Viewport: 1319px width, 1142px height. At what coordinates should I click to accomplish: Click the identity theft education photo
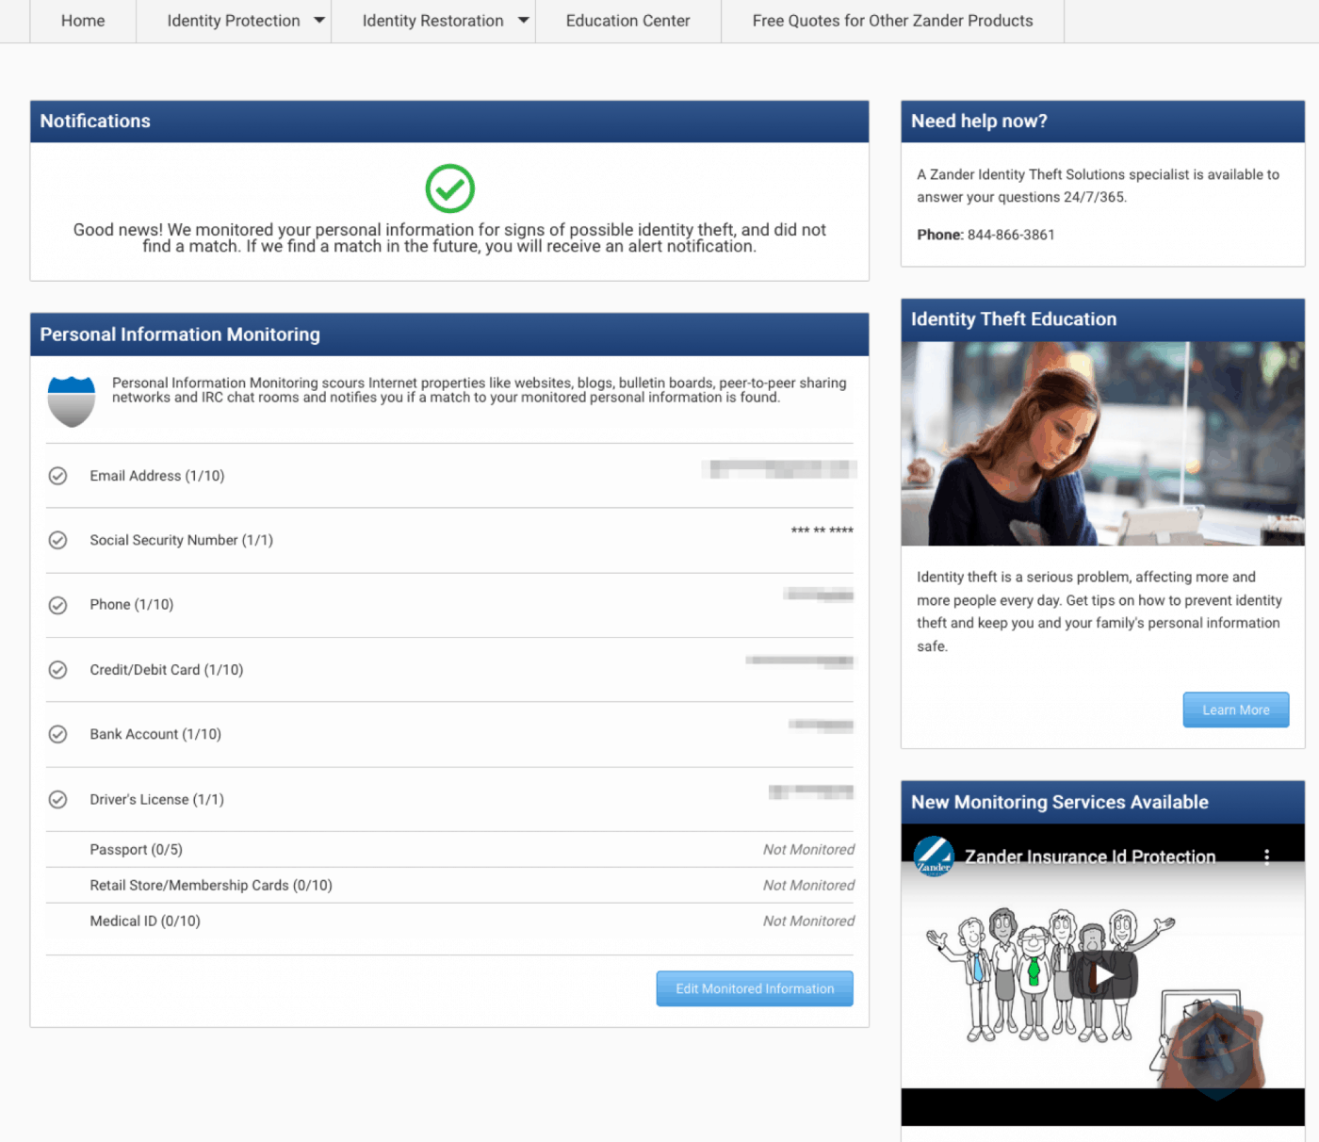(x=1102, y=443)
